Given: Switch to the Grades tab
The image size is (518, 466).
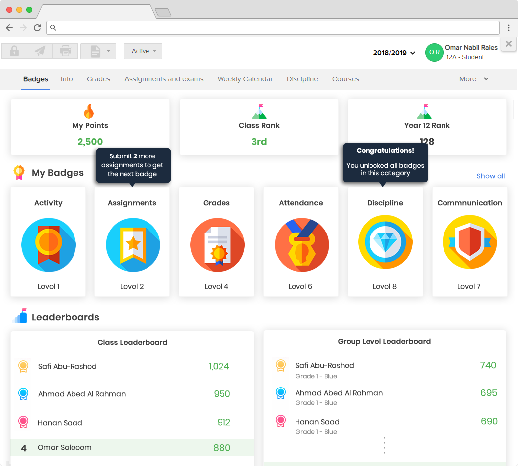Looking at the screenshot, I should 98,79.
